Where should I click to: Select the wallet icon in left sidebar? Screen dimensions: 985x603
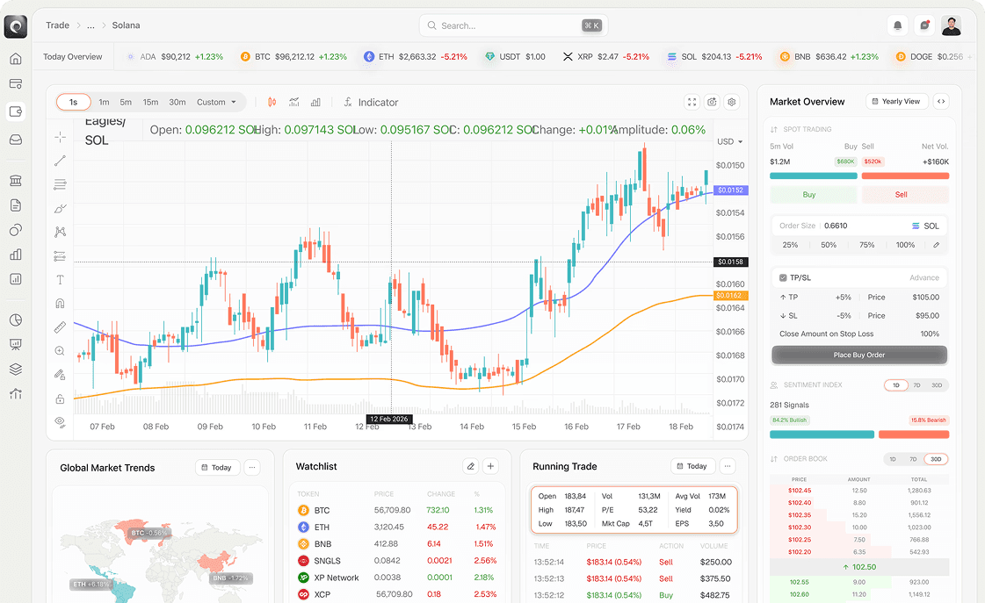16,111
